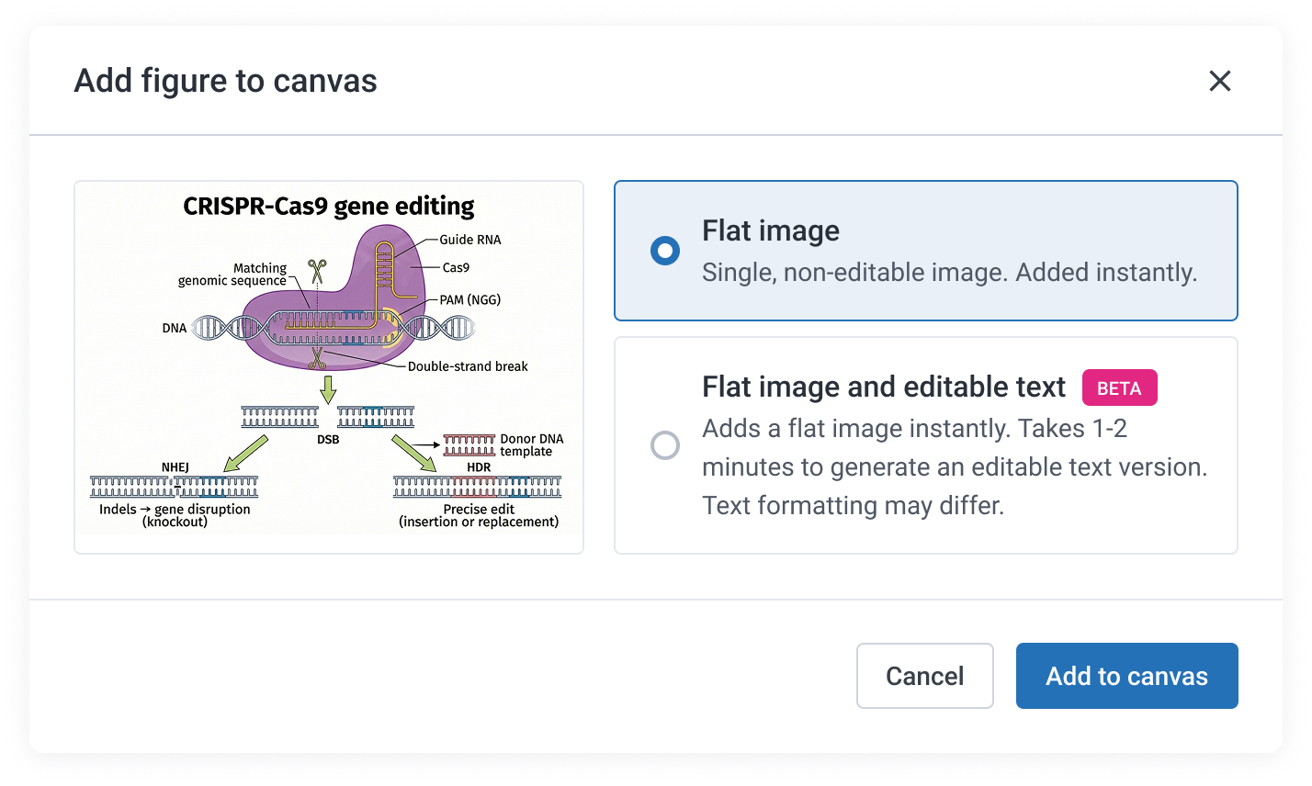1312x786 pixels.
Task: Click the CRISPR-Cas9 figure preview thumbnail
Action: point(328,365)
